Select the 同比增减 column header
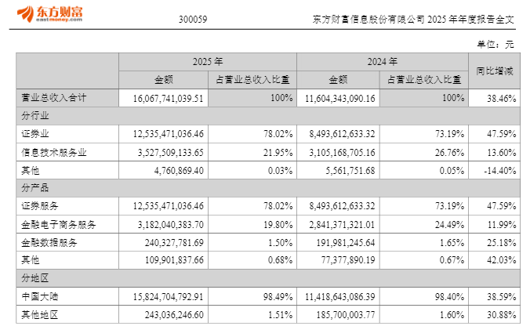 coord(494,71)
